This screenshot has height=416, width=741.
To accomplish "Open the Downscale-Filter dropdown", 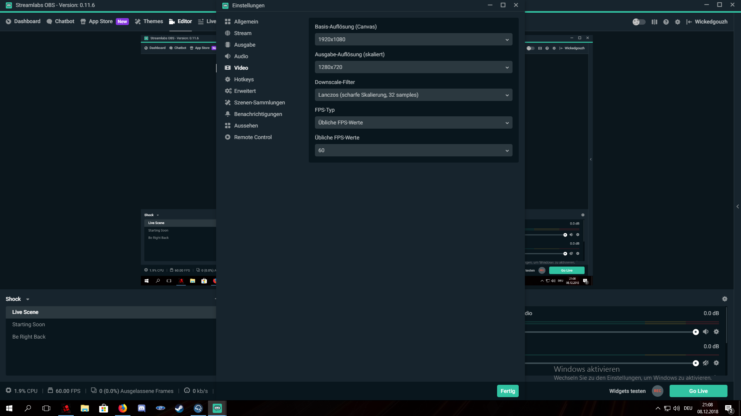I will [413, 95].
